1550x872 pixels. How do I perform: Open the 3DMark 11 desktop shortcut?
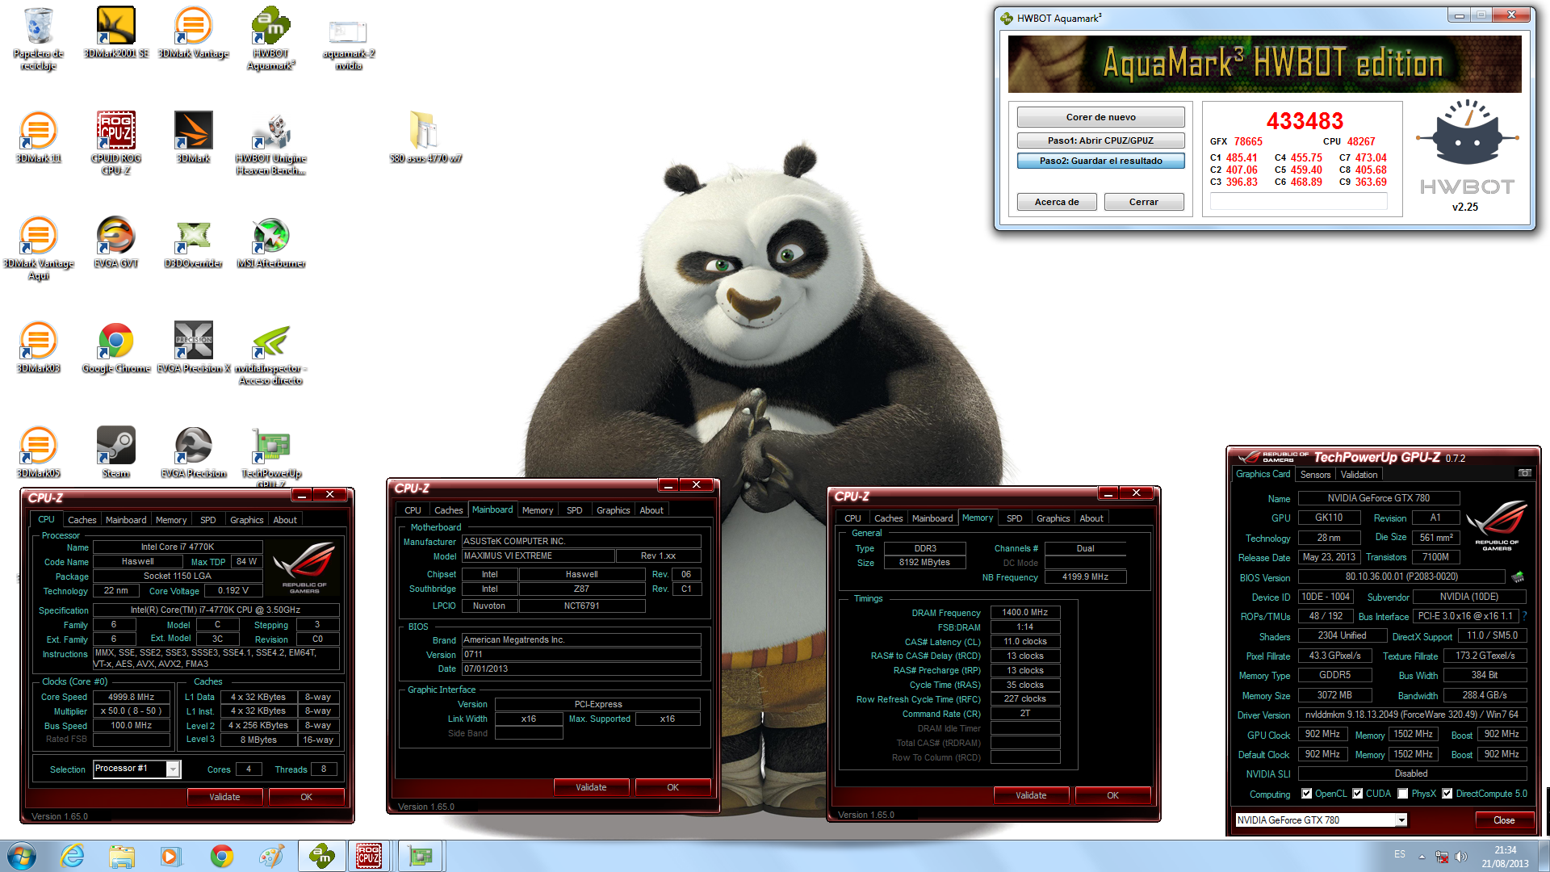click(38, 137)
